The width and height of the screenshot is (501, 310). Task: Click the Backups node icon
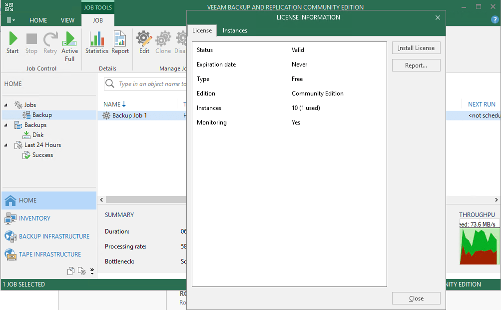click(x=18, y=125)
